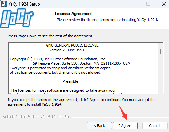Go back using the < Back button
The image size is (169, 132).
[x=99, y=125]
